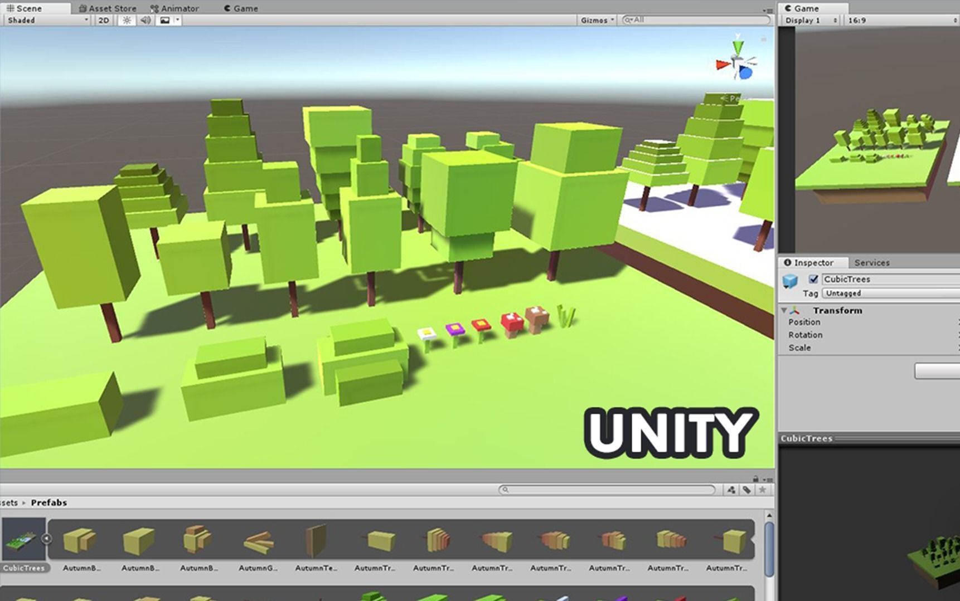Open the effects visibility icon in Scene toolbar
The width and height of the screenshot is (960, 601).
(x=164, y=21)
